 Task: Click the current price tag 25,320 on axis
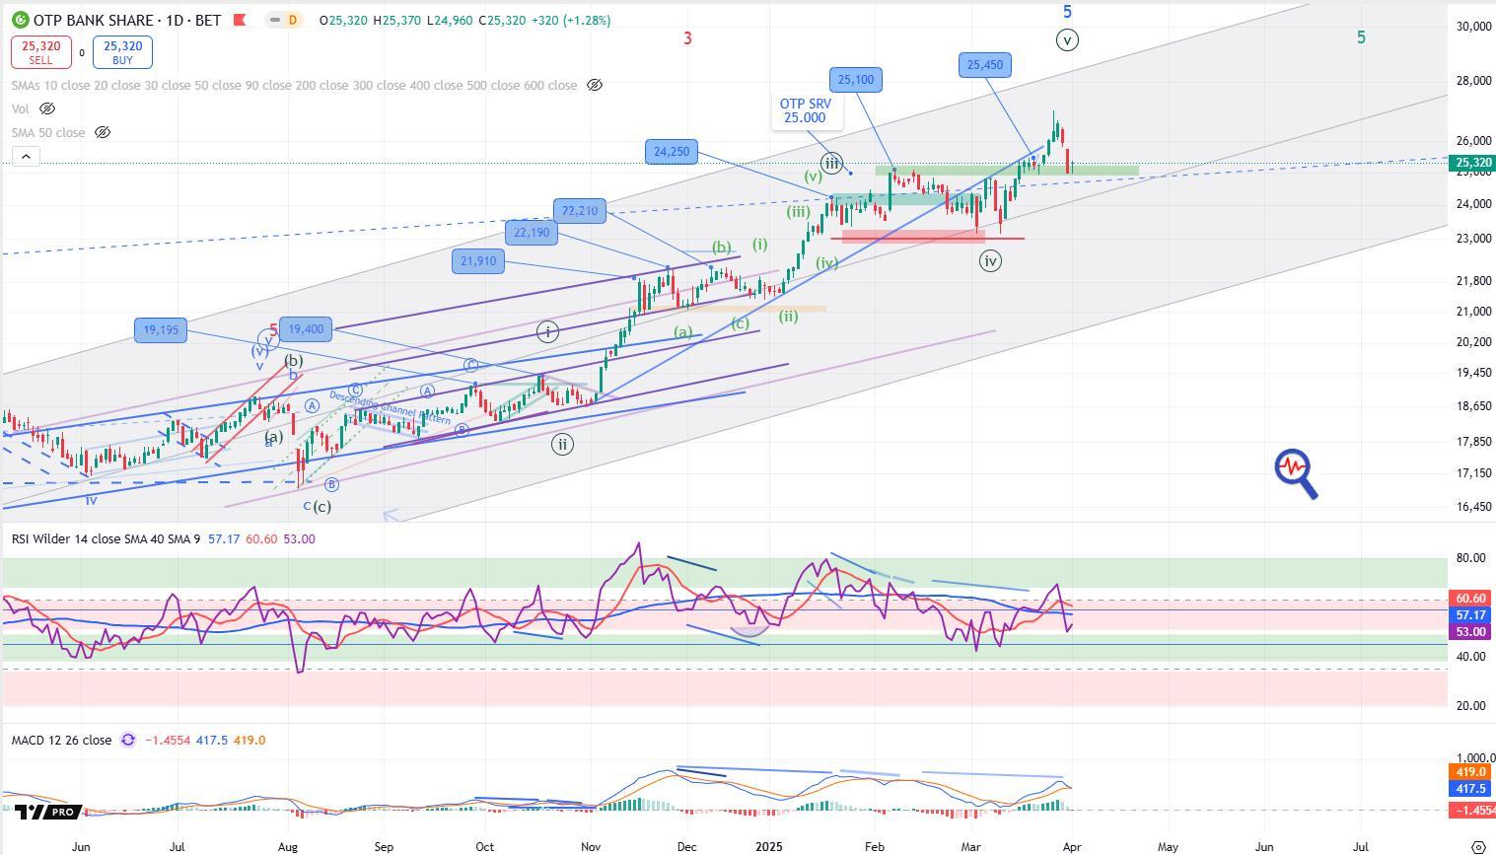(1472, 163)
